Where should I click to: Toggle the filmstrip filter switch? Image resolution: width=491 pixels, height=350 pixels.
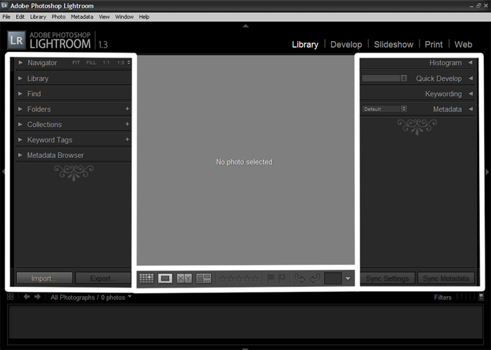(481, 297)
